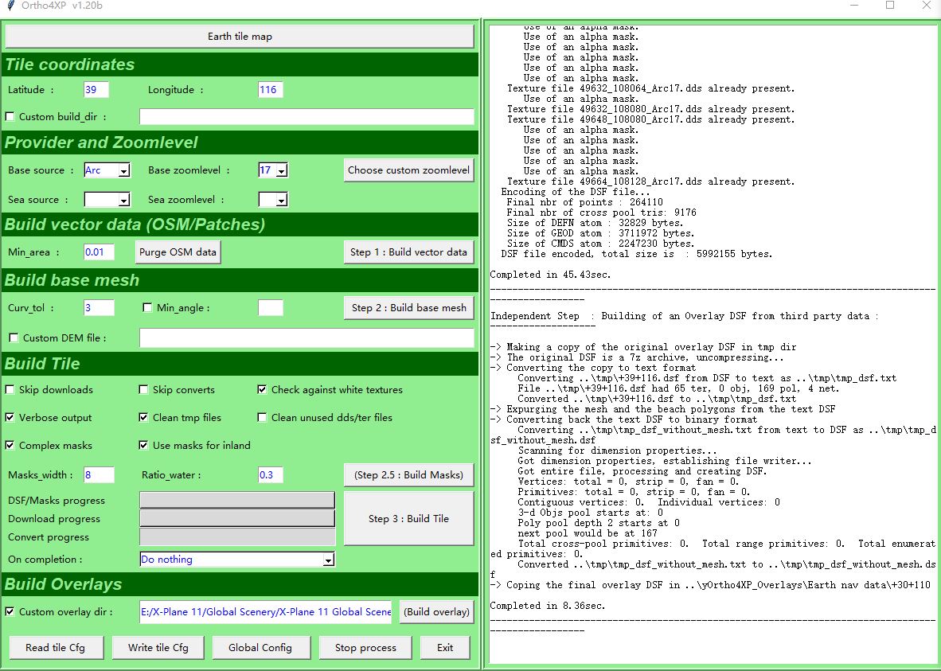The width and height of the screenshot is (941, 671).
Task: Open the Base source dropdown
Action: 123,171
